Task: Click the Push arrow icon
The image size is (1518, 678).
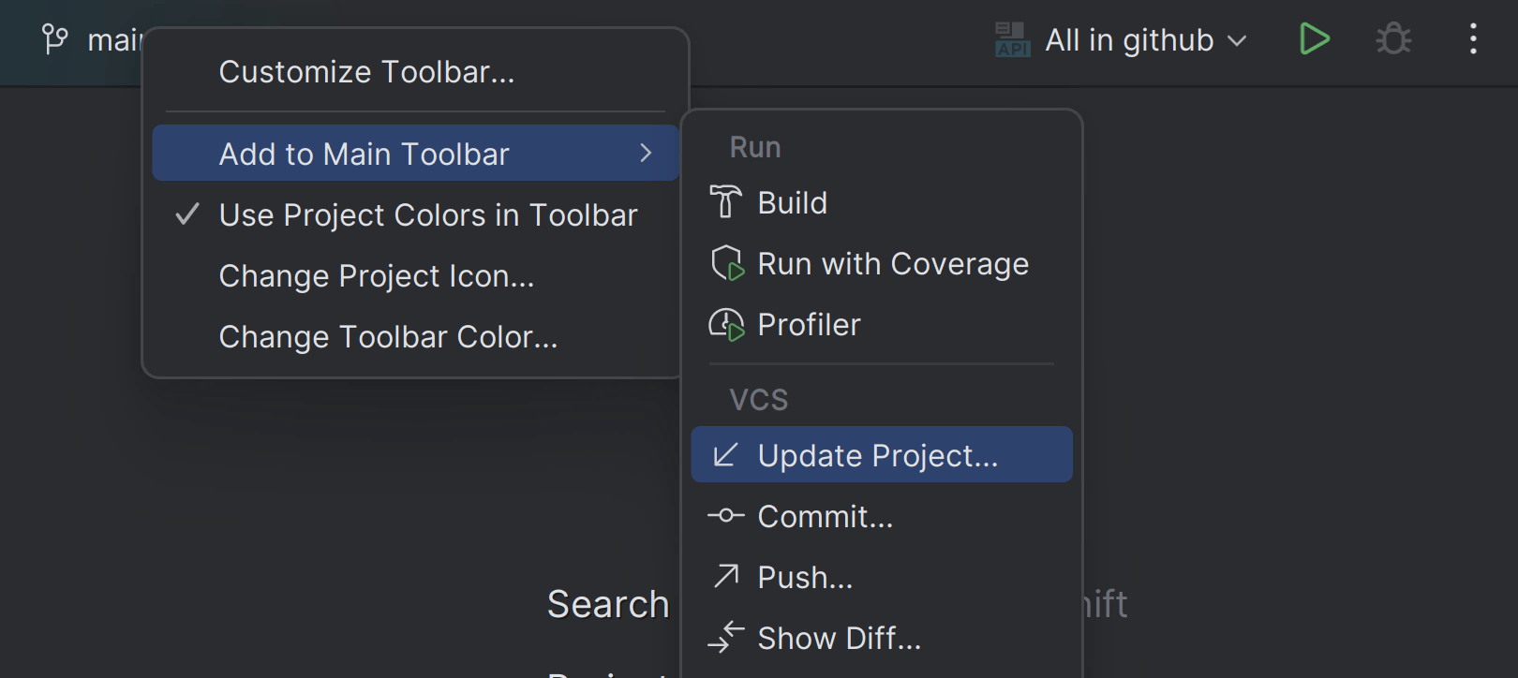Action: (x=726, y=577)
